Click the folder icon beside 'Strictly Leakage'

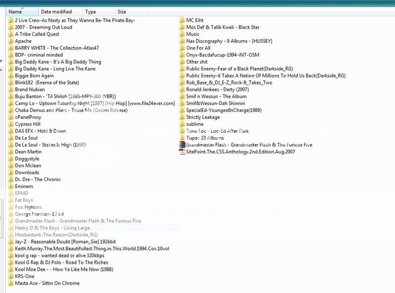click(x=182, y=117)
